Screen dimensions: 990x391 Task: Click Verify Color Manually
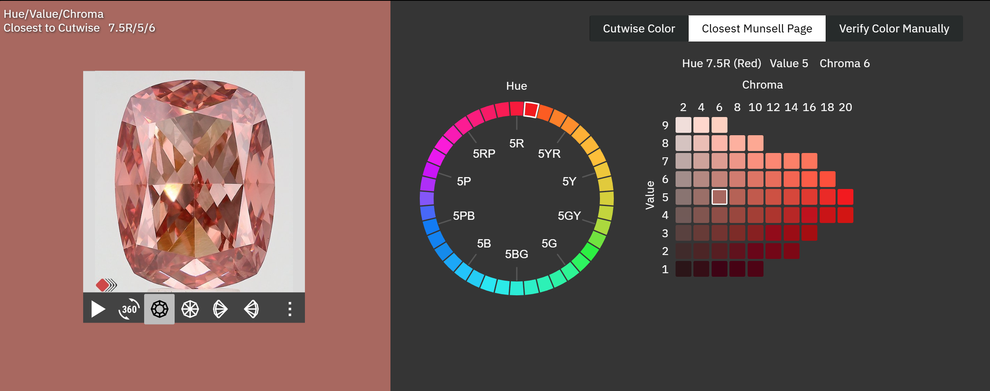pos(894,28)
